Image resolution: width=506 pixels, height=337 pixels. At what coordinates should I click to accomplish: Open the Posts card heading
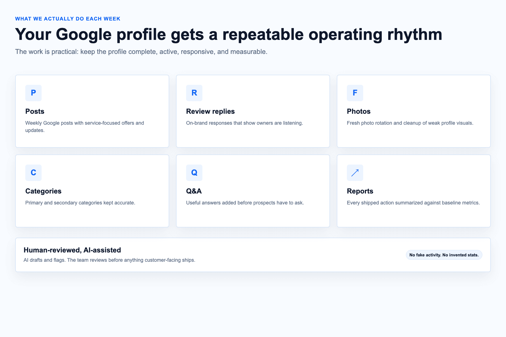coord(35,111)
